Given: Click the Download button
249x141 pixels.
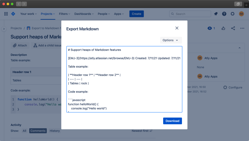Looking at the screenshot, I should 173,121.
